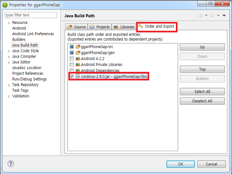Screen dimensions: 232x174
Task: Open the view menu dropdown triangle
Action: click(x=224, y=15)
